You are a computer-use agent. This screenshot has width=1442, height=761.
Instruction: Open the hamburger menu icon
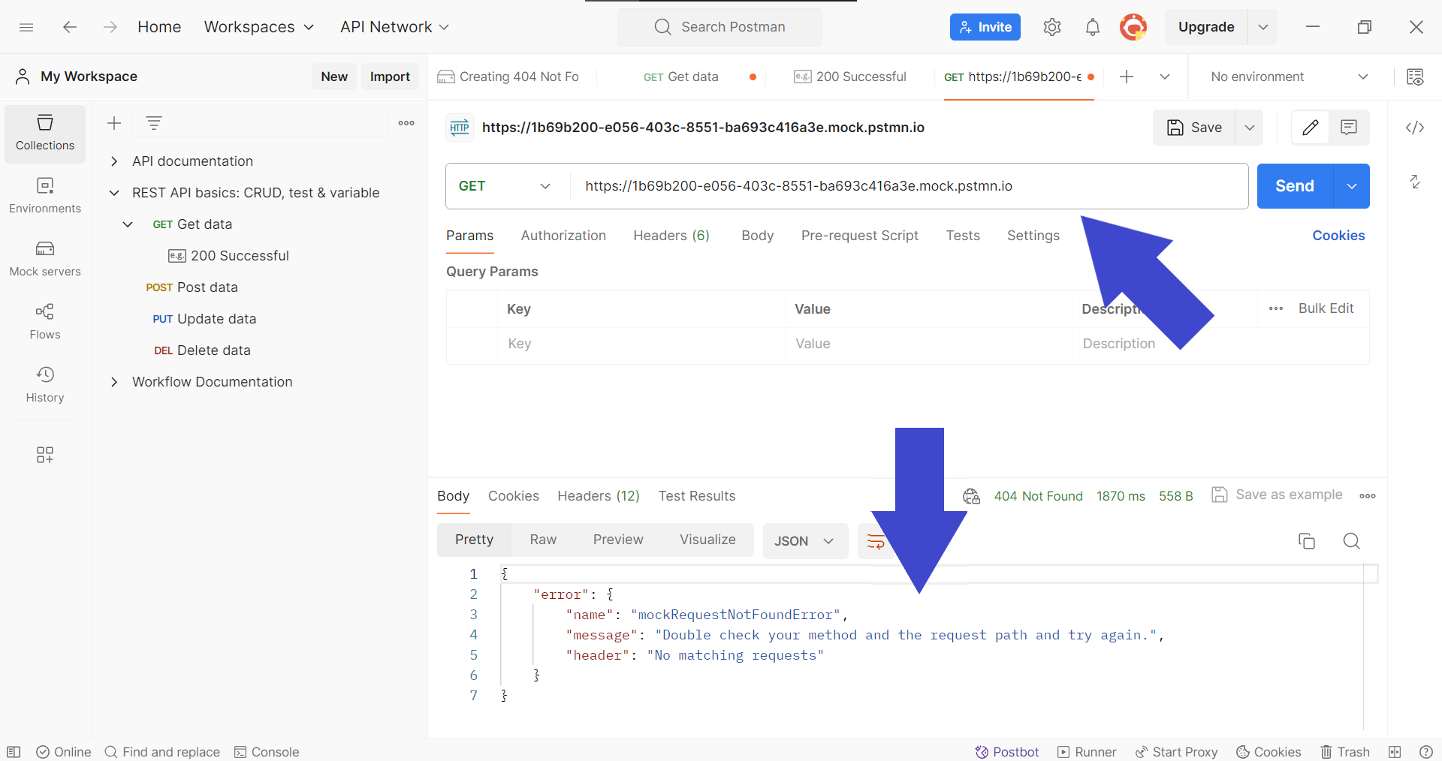click(x=26, y=27)
